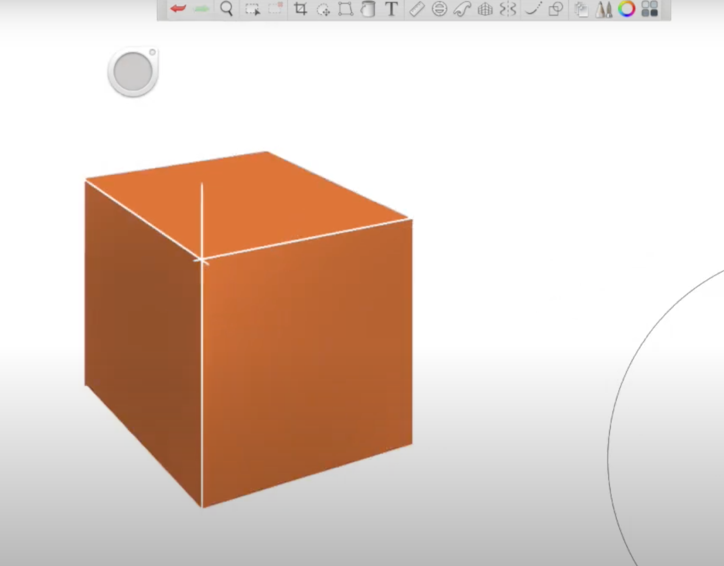Viewport: 724px width, 566px height.
Task: Click the gray color puck
Action: click(x=133, y=72)
